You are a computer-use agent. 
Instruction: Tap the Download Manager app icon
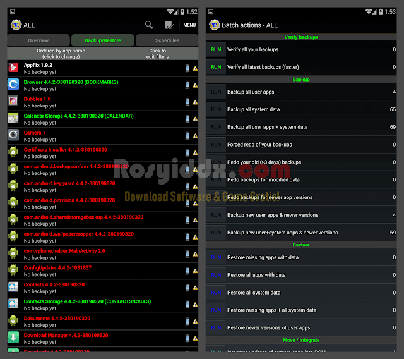click(x=13, y=338)
